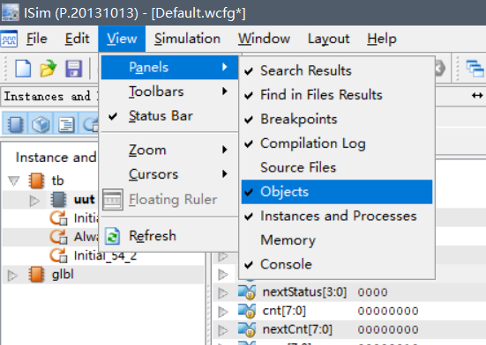Click the cube-shaped filter icon

click(41, 125)
